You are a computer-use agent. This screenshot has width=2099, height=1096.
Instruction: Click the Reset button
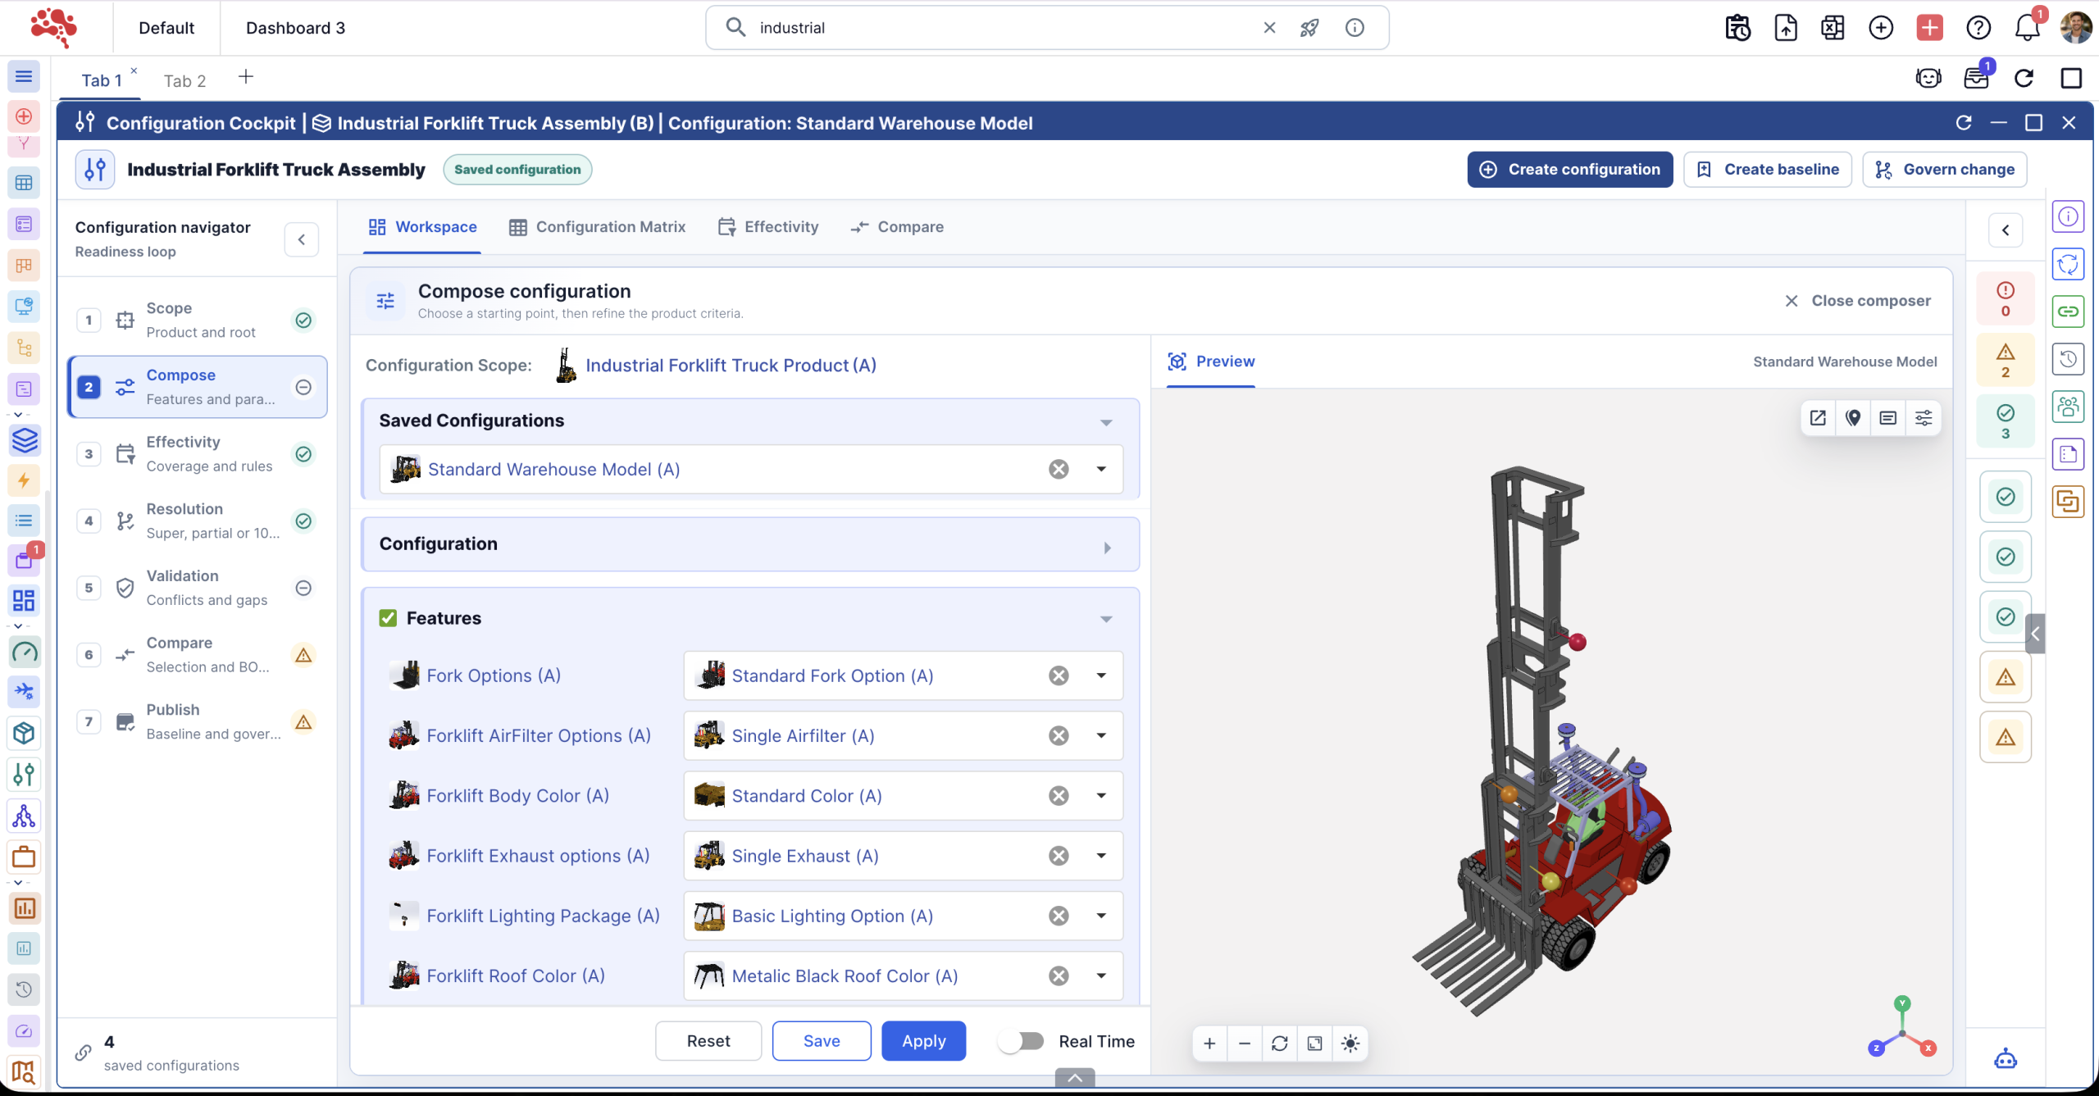pyautogui.click(x=708, y=1041)
